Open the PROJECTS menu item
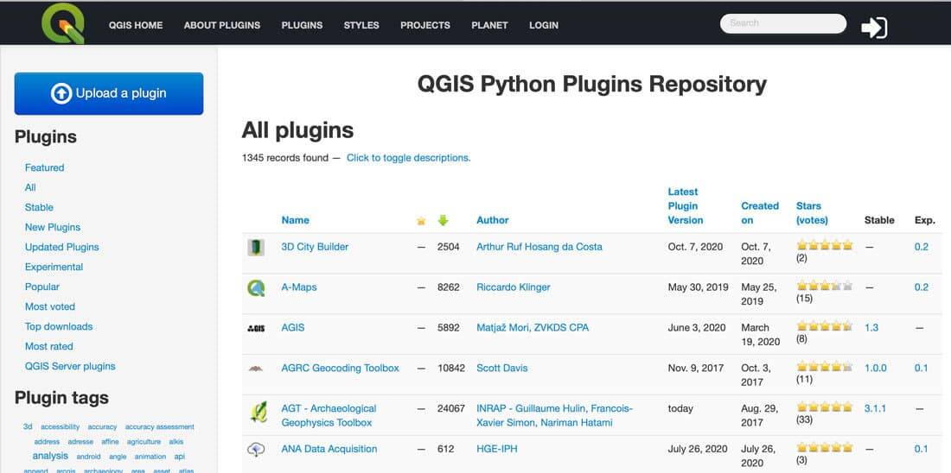Viewport: 951px width, 473px height. (425, 25)
